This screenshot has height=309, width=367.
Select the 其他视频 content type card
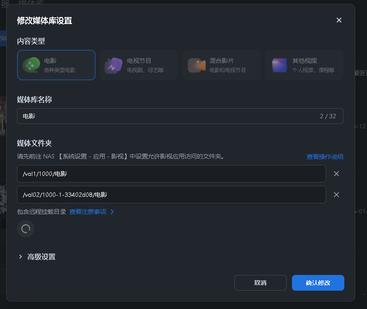[x=304, y=65]
